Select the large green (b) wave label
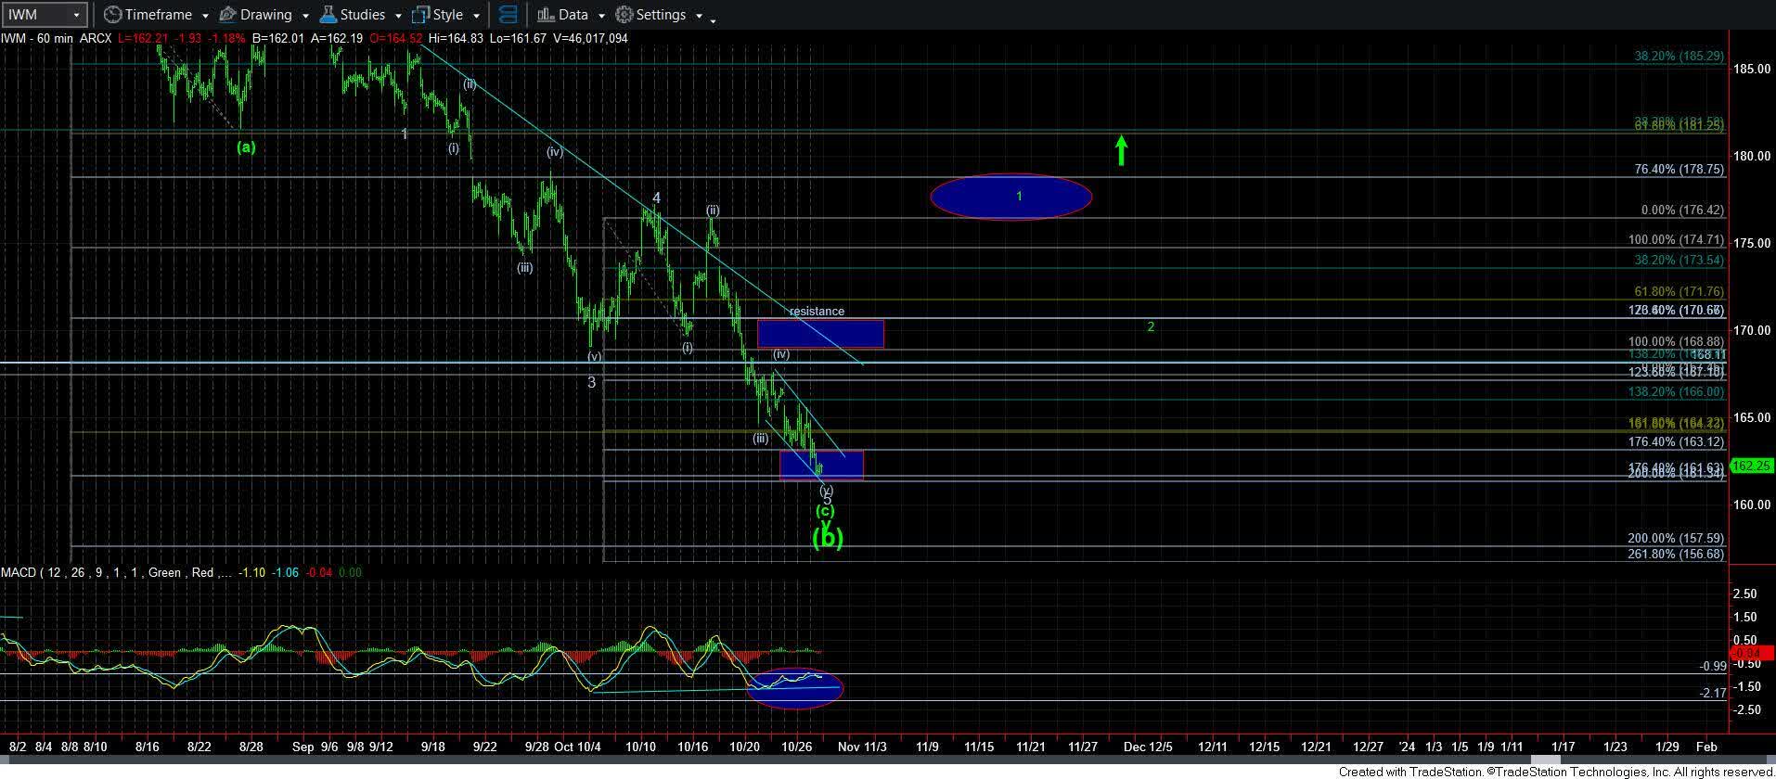1776x779 pixels. click(x=827, y=538)
